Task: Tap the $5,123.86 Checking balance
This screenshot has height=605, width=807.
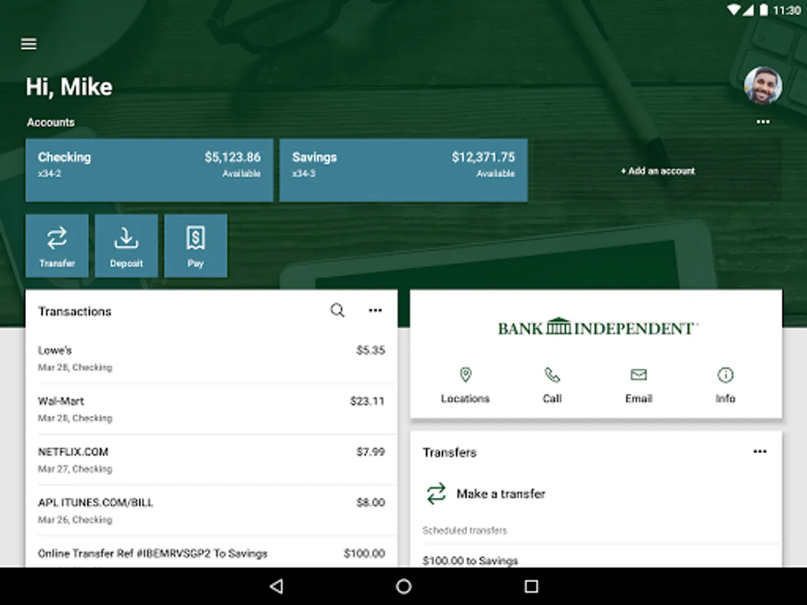Action: click(232, 157)
